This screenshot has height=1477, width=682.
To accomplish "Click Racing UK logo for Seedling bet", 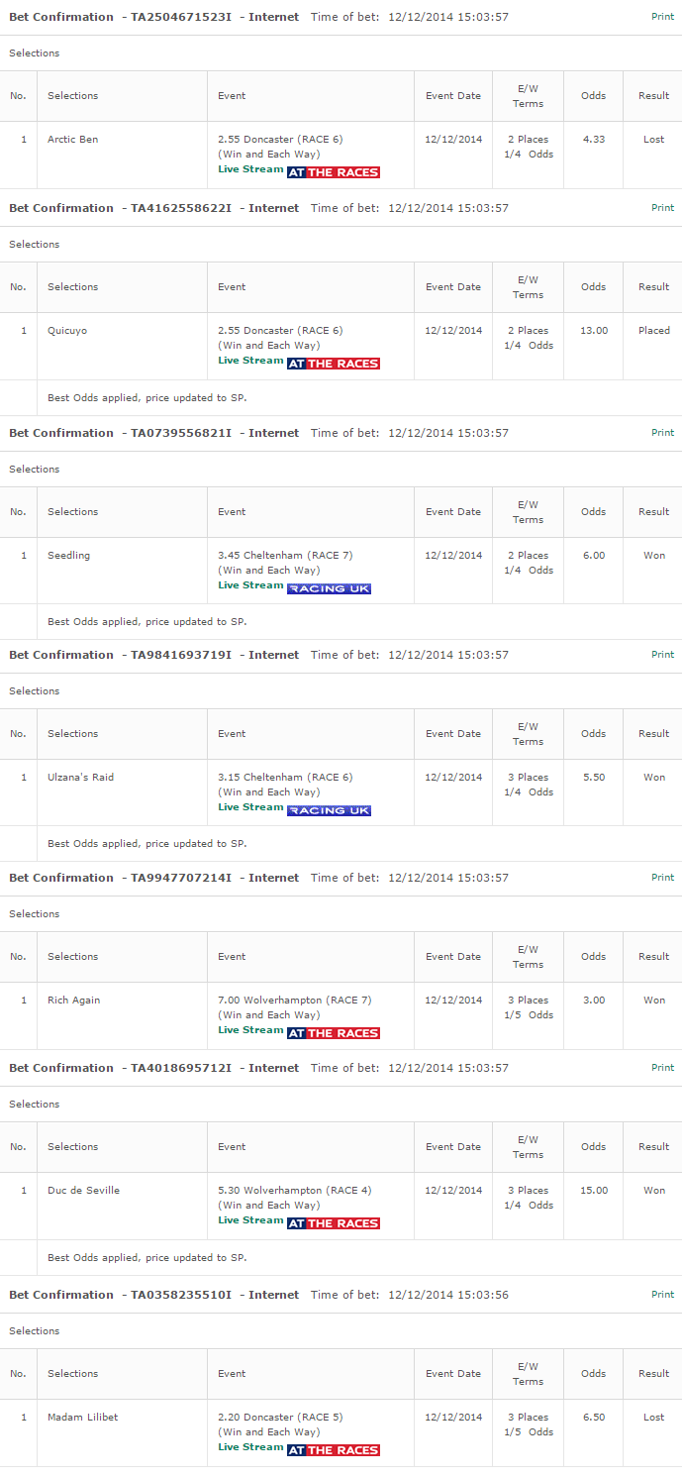I will [329, 588].
